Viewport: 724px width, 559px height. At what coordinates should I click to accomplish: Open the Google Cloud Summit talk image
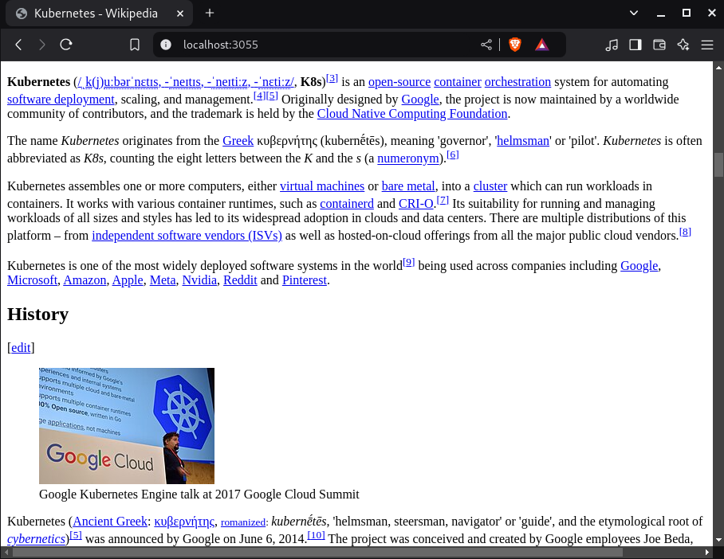click(x=127, y=426)
